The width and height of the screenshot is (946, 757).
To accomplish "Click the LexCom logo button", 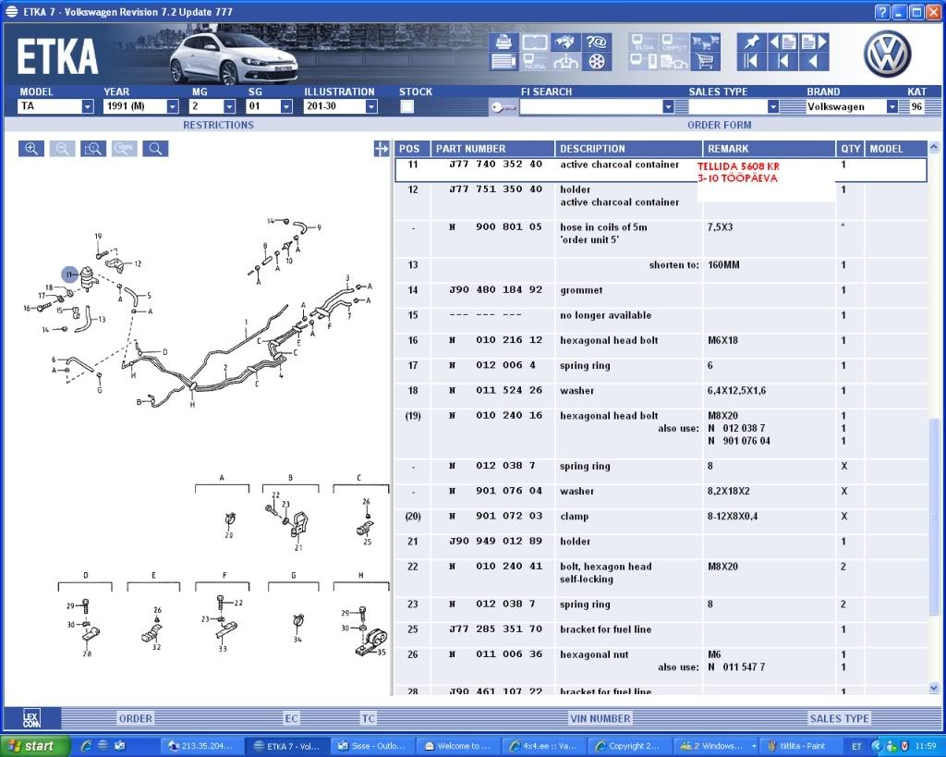I will click(x=32, y=718).
